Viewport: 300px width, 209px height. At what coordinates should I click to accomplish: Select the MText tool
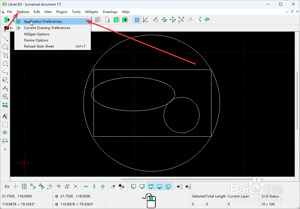[5, 116]
